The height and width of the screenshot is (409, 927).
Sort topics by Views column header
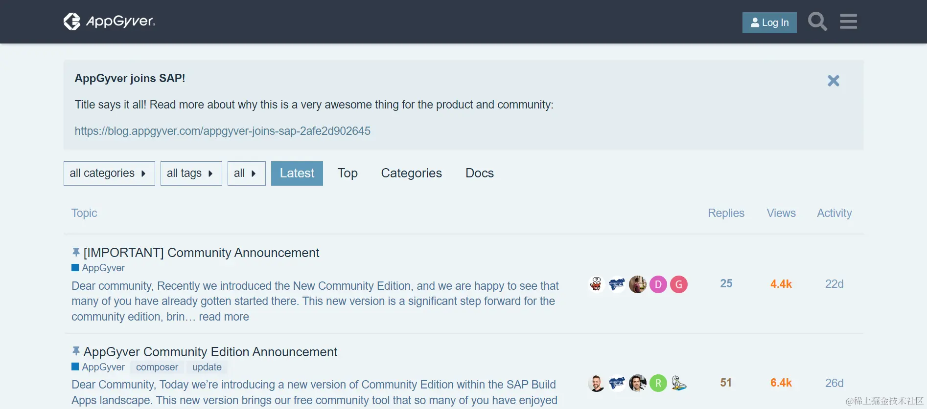pyautogui.click(x=781, y=213)
